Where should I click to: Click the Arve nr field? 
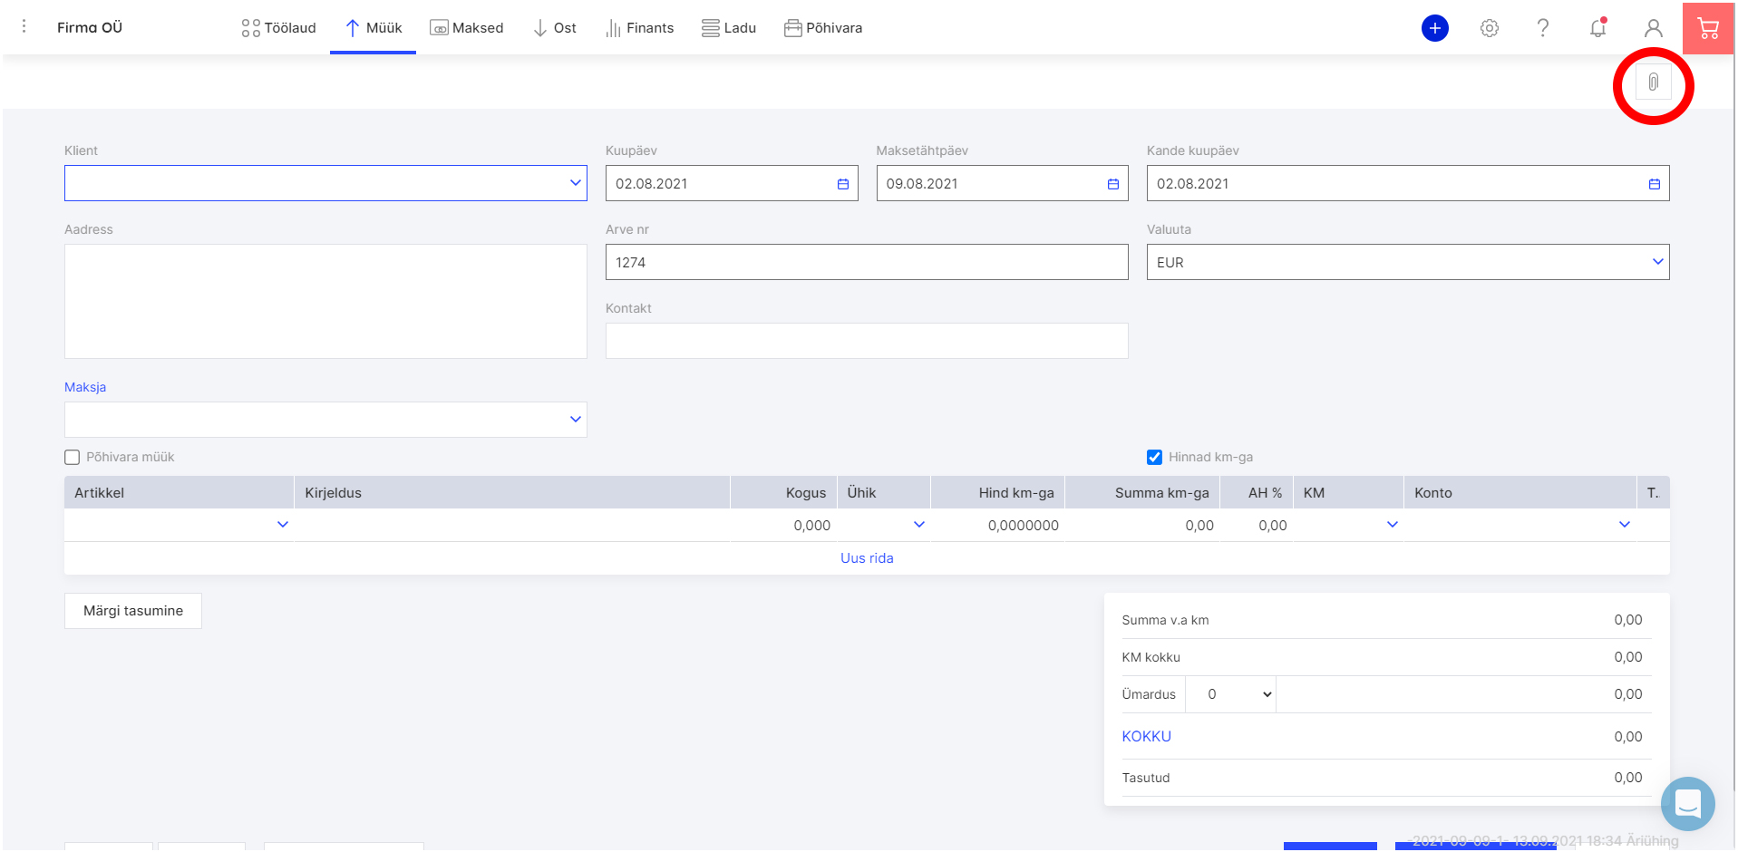[867, 262]
